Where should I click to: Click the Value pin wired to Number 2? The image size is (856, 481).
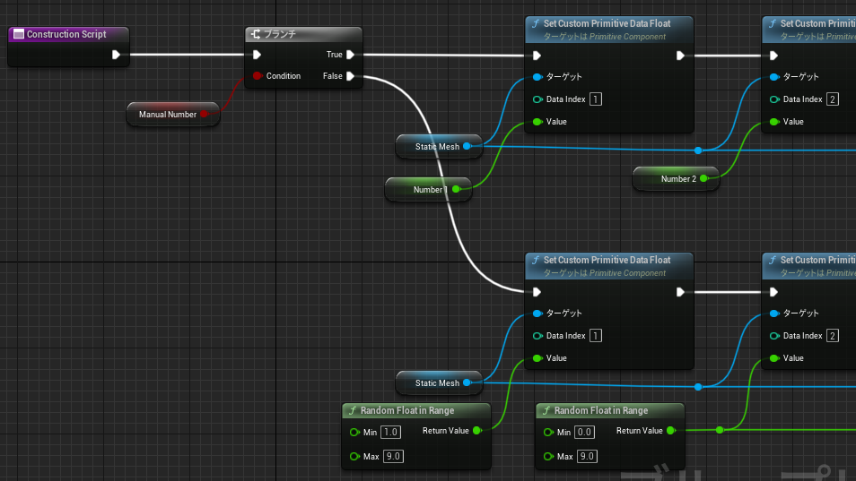(774, 122)
